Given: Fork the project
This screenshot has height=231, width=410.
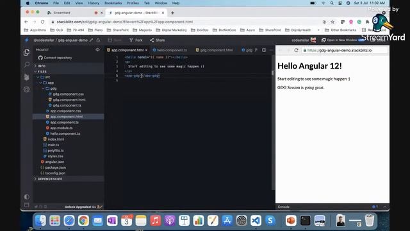Looking at the screenshot, I should pyautogui.click(x=136, y=40).
